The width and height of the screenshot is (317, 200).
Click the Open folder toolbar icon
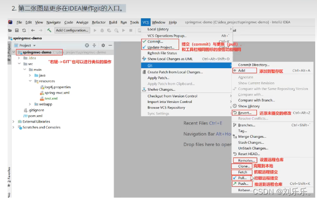click(10, 31)
